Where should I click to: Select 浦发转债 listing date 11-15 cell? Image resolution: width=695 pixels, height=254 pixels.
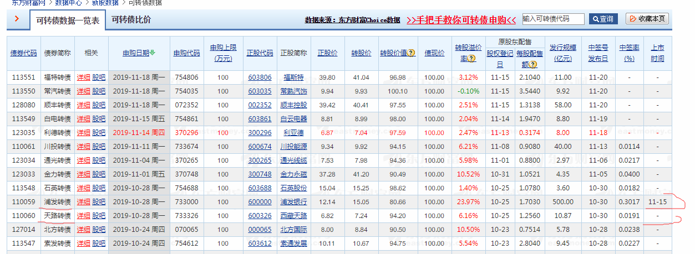point(658,202)
